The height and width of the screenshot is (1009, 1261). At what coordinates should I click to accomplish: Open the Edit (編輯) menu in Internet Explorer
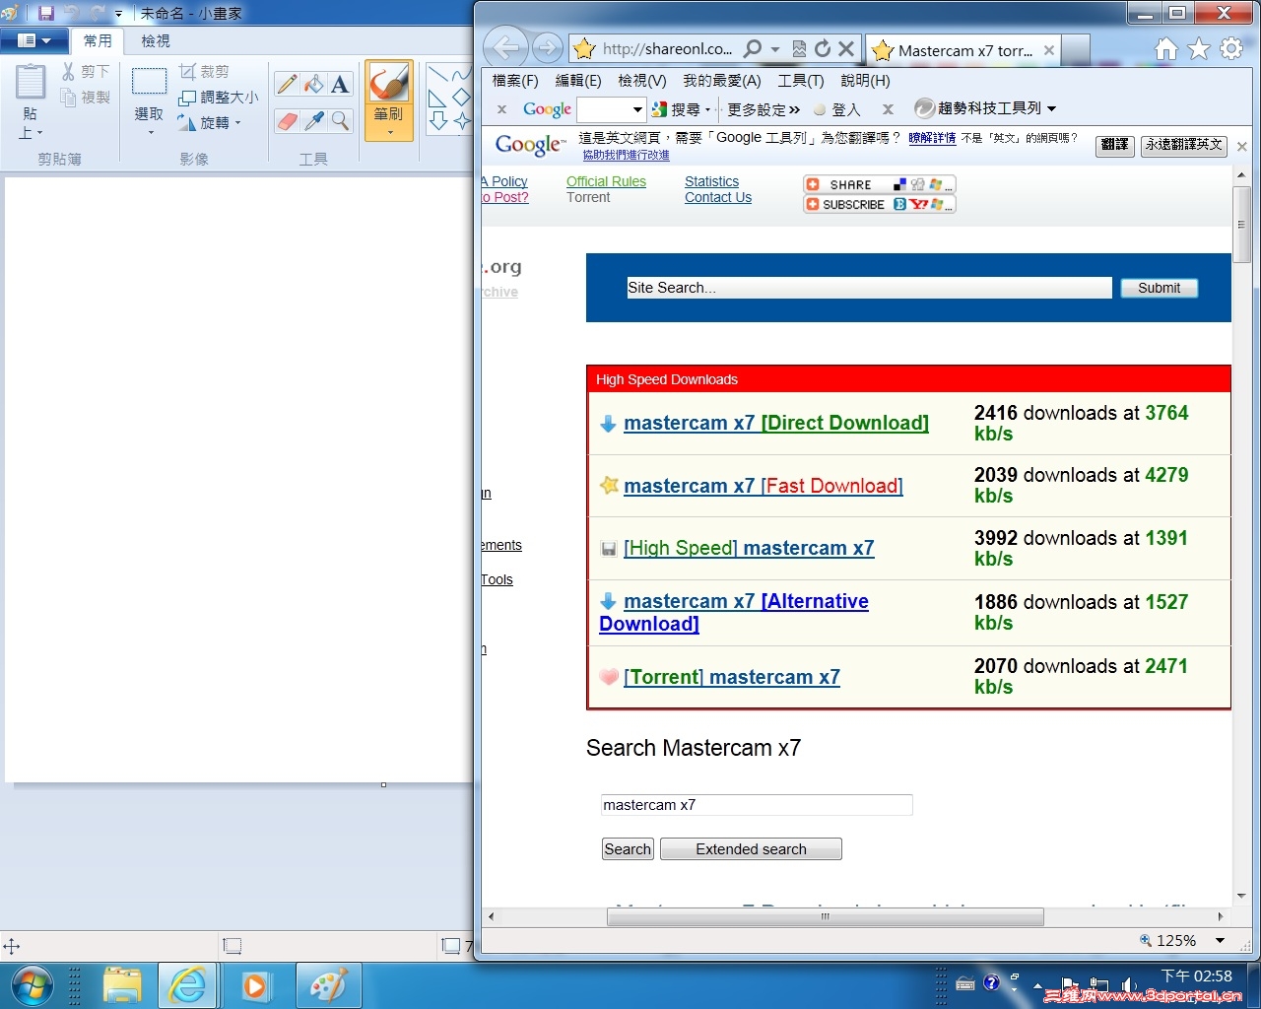pos(578,81)
